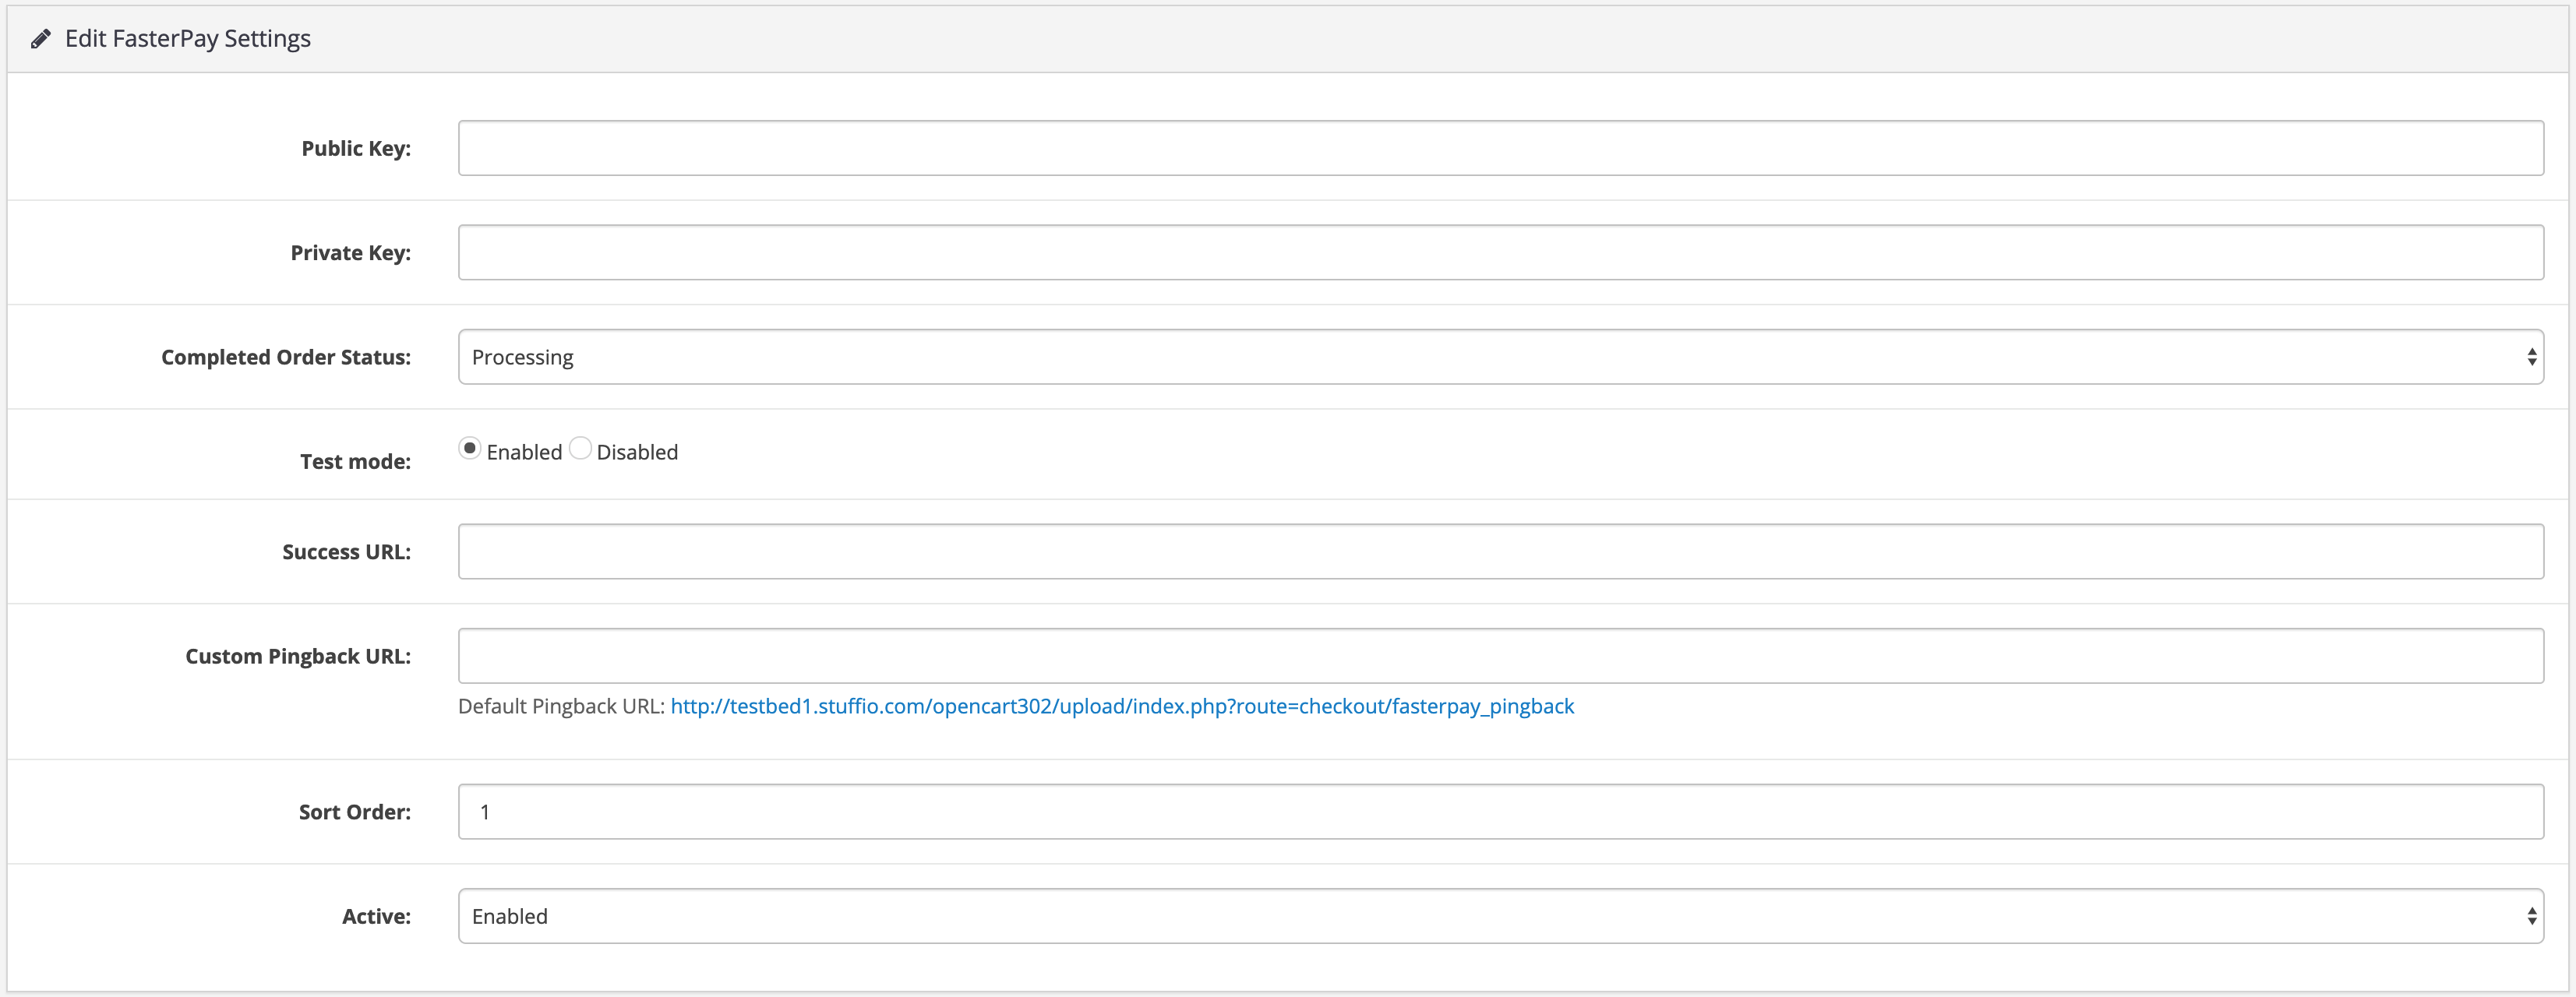This screenshot has height=997, width=2576.
Task: Open the Active status dropdown
Action: click(x=1500, y=916)
